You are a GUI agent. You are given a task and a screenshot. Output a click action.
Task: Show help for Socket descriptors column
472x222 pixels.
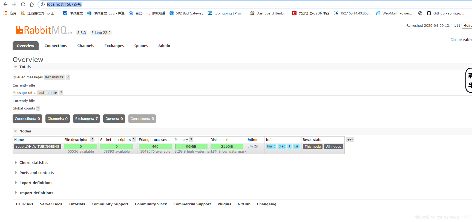134,140
